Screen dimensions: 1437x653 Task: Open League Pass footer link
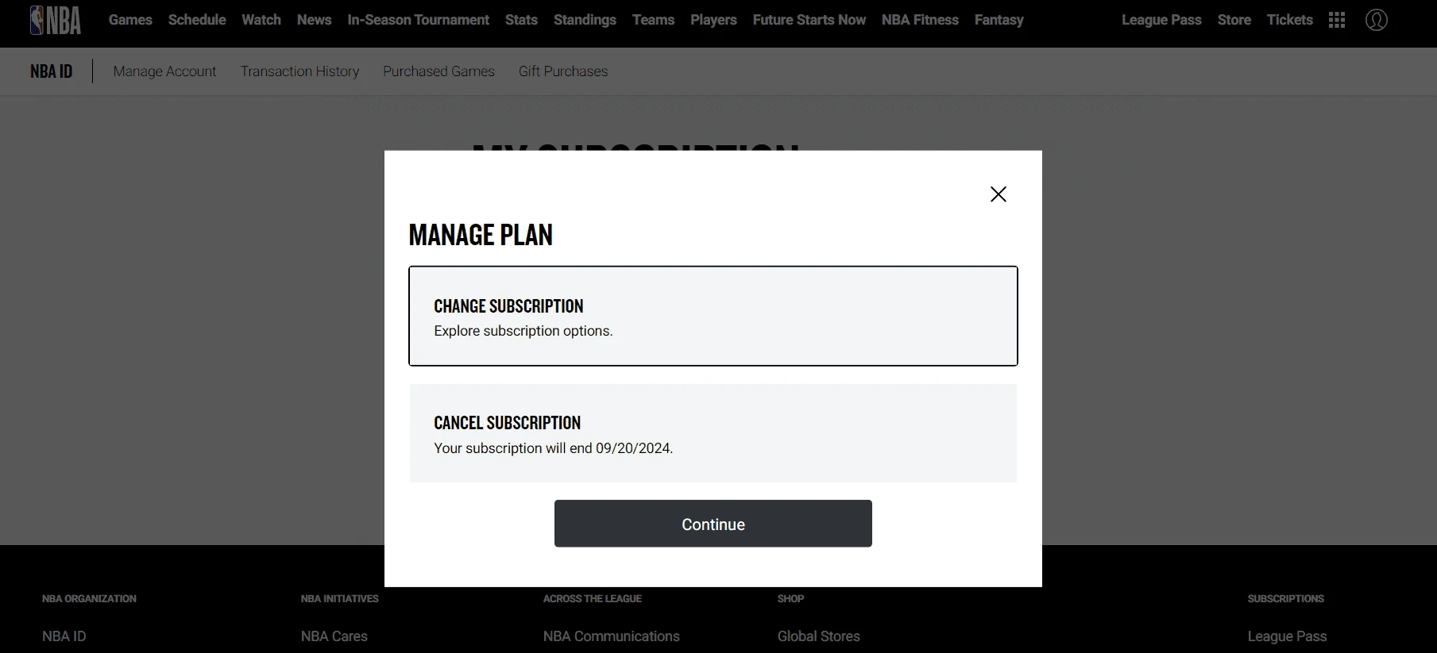coord(1287,636)
